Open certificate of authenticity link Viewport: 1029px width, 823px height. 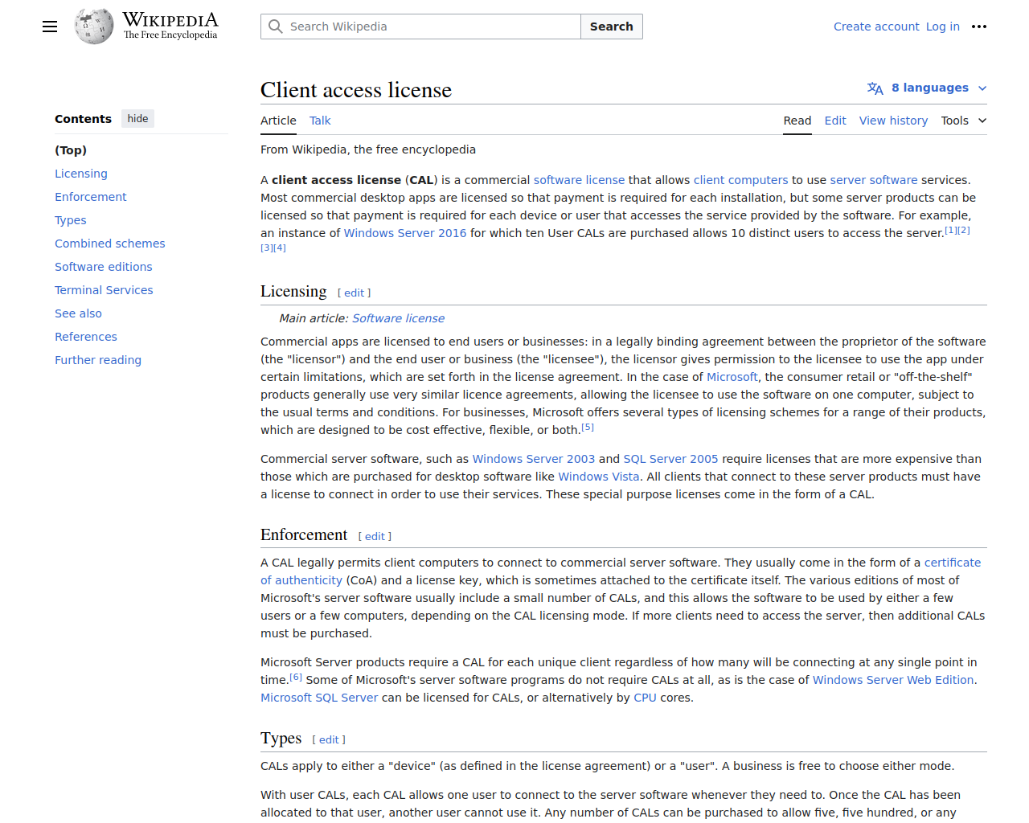coord(953,563)
